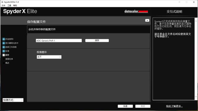198x111 pixels.
Task: Collapse the help panel with the arrow icon
Action: click(147, 20)
